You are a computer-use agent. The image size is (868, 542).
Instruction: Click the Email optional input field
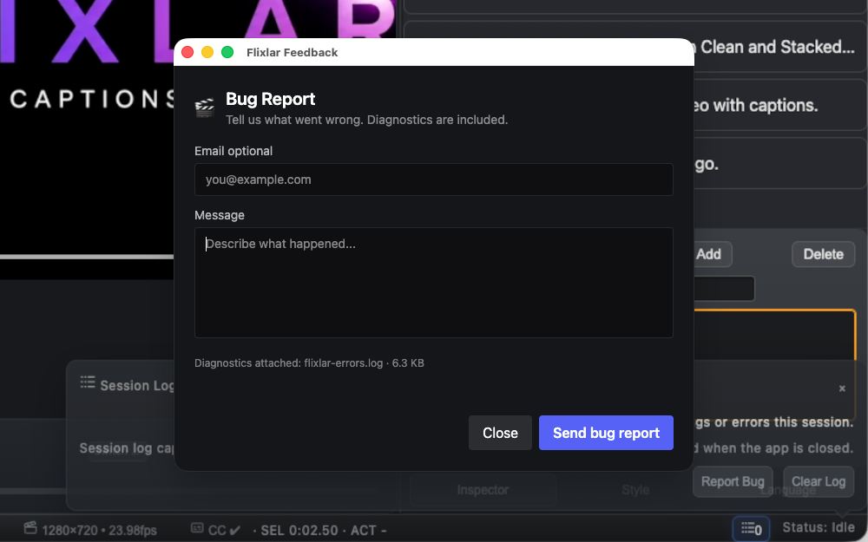coord(433,180)
